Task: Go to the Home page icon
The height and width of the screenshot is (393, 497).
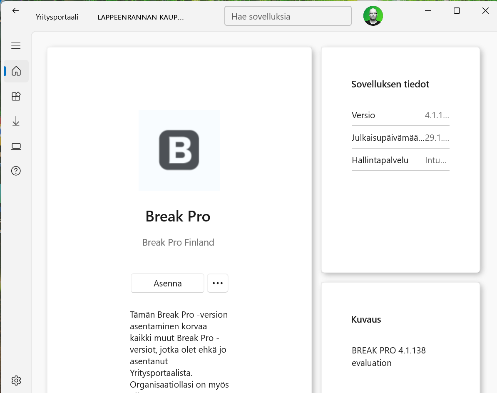Action: point(16,71)
